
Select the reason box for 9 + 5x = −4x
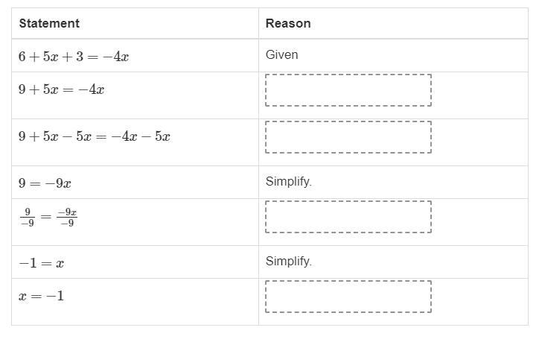[x=348, y=90]
